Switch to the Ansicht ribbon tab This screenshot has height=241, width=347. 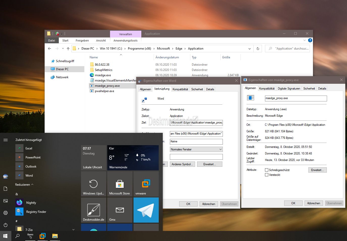101,41
